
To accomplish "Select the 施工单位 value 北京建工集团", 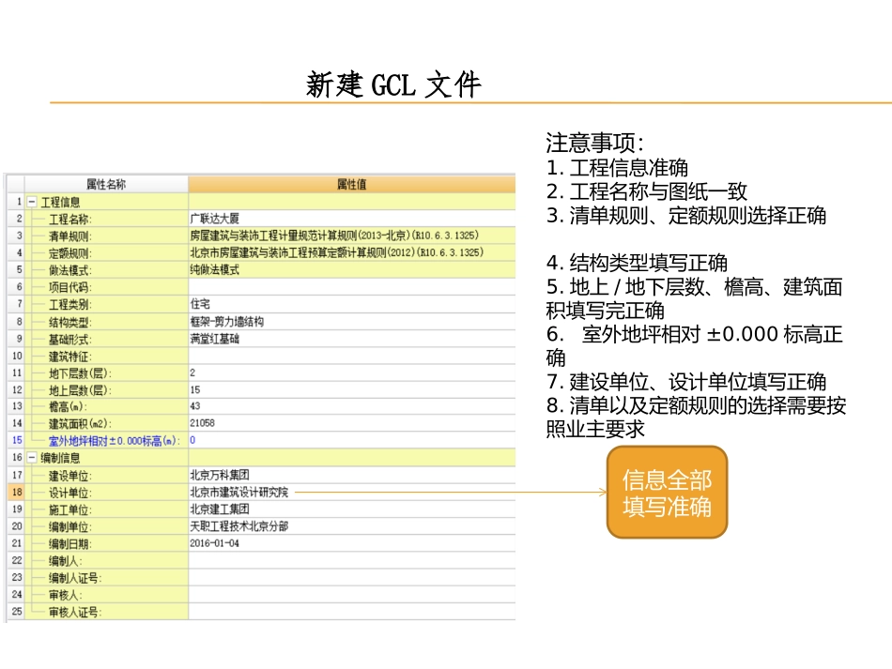I will (352, 509).
